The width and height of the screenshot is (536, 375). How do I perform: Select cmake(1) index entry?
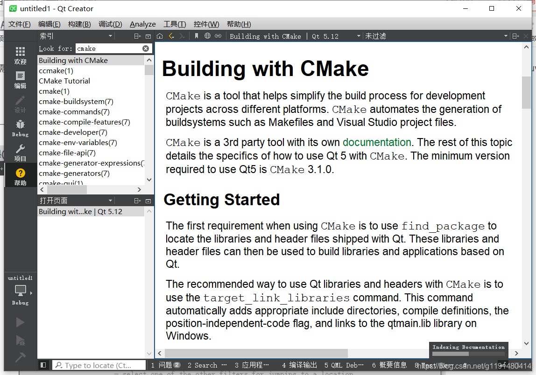point(91,91)
